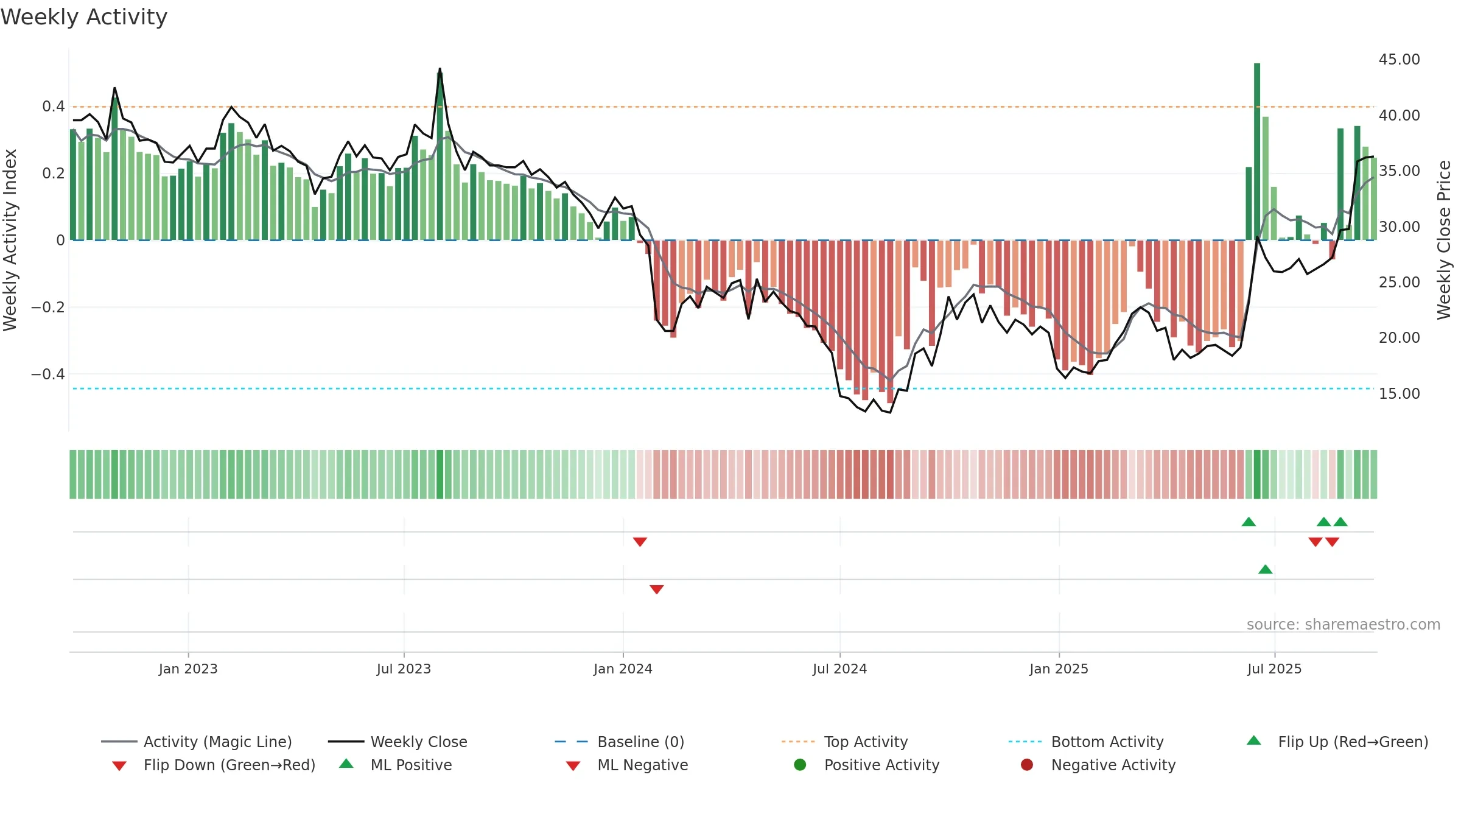Click the 25.00 price axis value

pyautogui.click(x=1399, y=282)
